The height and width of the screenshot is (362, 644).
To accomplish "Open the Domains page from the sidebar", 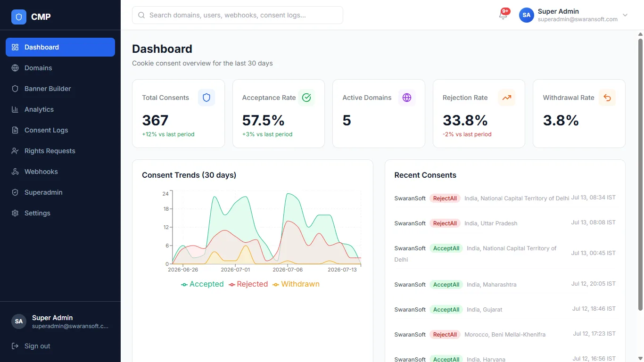I will coord(60,68).
